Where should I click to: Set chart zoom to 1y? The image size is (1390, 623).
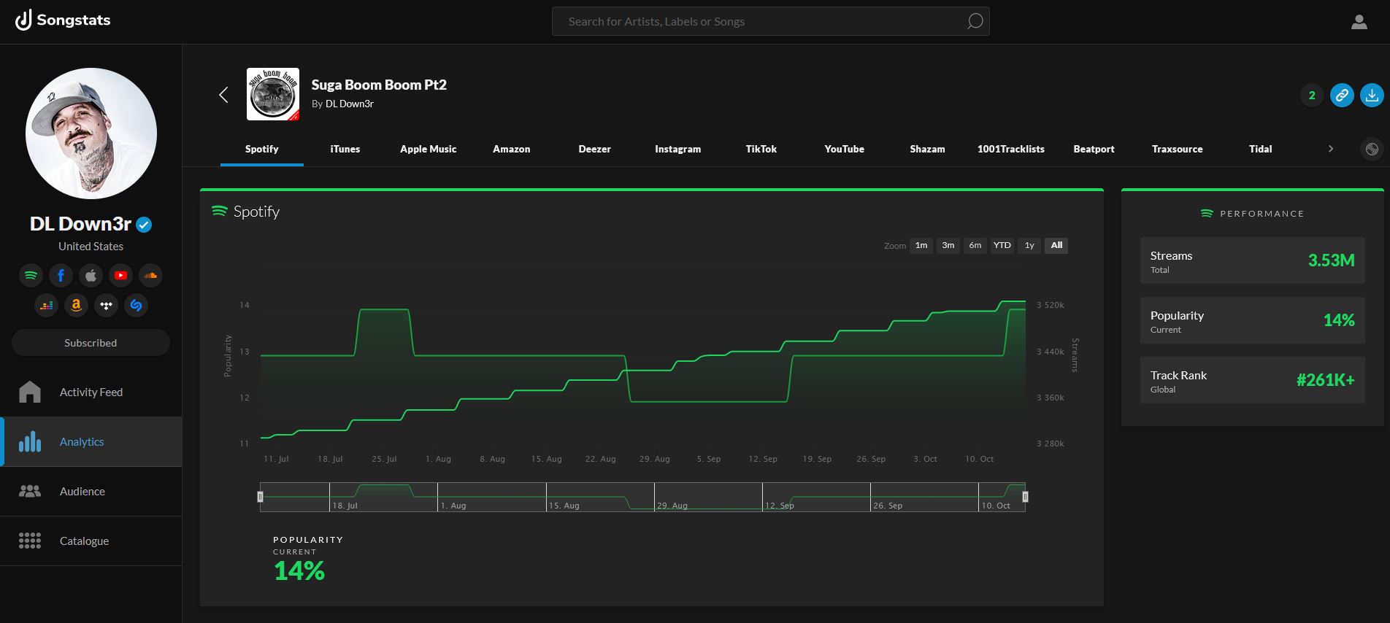point(1029,245)
